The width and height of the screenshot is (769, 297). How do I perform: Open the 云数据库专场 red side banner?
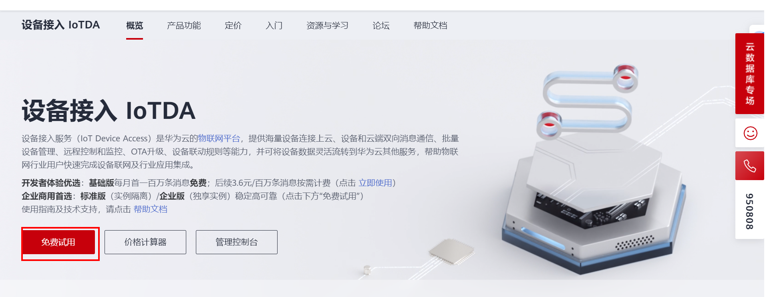point(750,74)
